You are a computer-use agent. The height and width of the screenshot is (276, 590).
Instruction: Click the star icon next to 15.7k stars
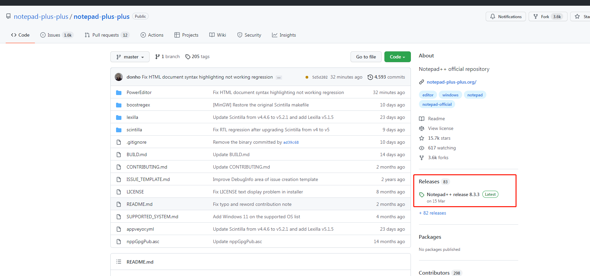pyautogui.click(x=422, y=138)
